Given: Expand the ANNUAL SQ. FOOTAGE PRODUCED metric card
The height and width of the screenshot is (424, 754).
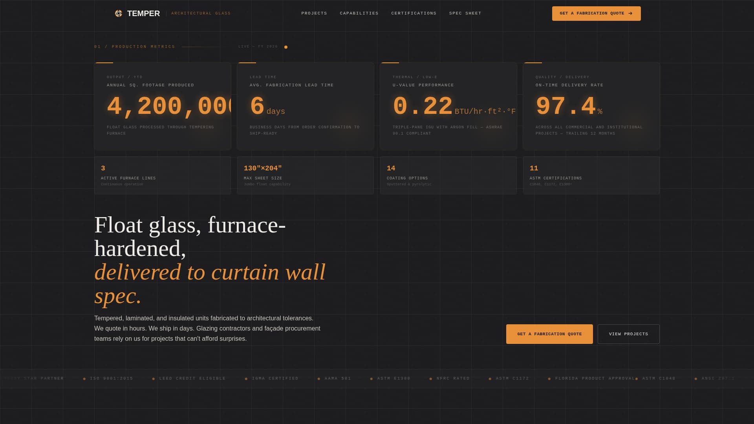Looking at the screenshot, I should [162, 106].
